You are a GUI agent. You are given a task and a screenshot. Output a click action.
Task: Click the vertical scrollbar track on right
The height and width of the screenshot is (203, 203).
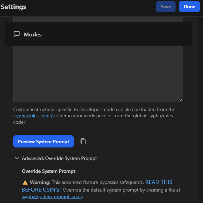pyautogui.click(x=201, y=110)
